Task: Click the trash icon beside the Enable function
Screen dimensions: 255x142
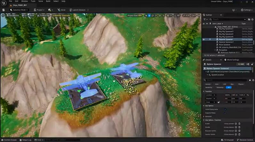Action: click(x=239, y=124)
